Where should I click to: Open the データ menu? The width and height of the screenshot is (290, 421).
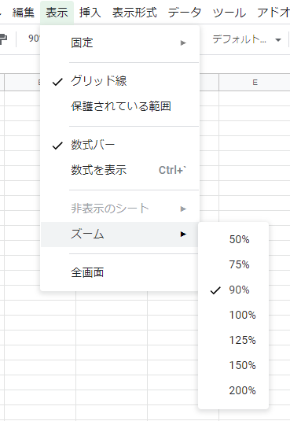[185, 13]
